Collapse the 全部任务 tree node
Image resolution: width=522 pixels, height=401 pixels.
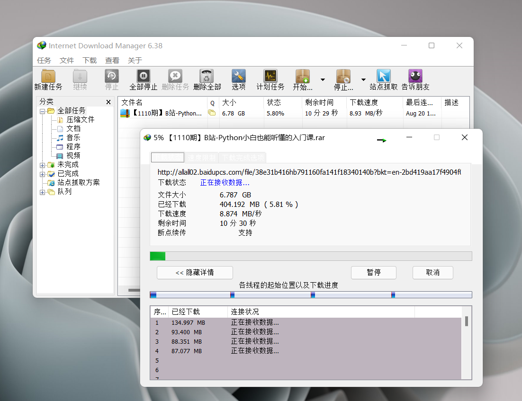pos(43,111)
